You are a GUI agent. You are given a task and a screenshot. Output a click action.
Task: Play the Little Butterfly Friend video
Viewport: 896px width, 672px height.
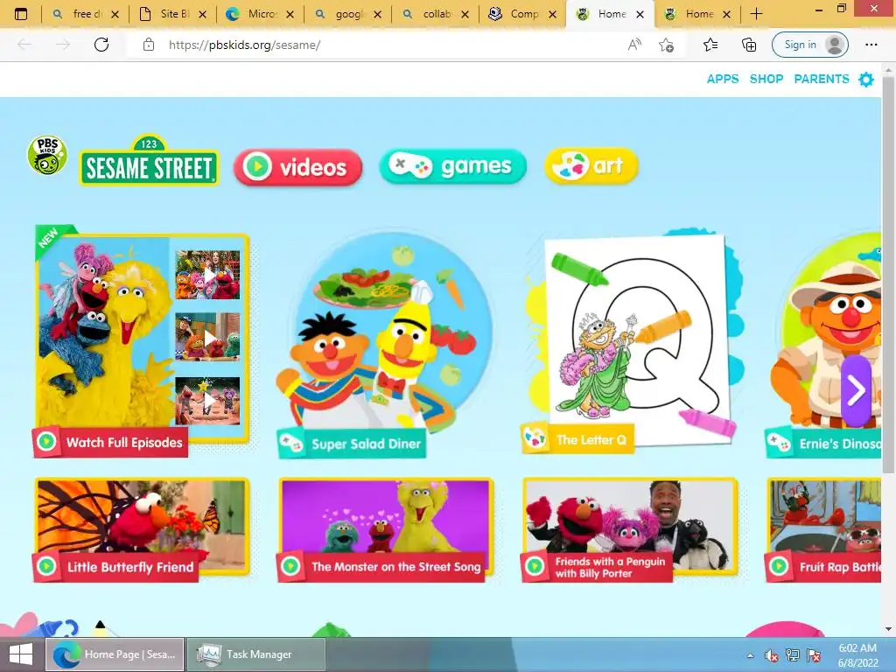tap(142, 529)
